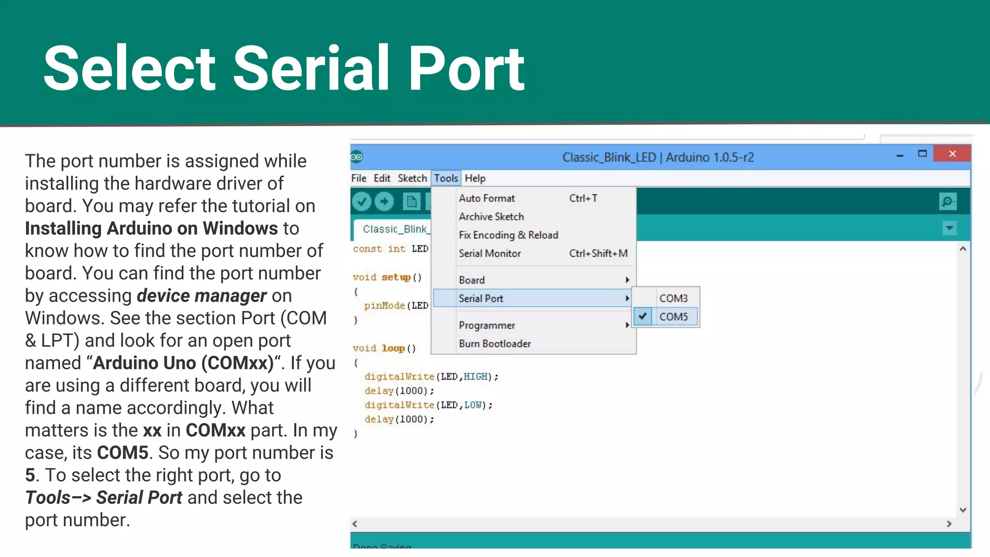Click the horizontal scrollbar right arrow

[x=949, y=524]
